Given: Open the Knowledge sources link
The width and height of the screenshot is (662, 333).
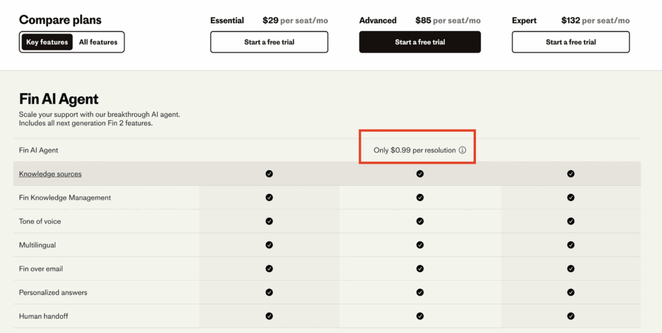Looking at the screenshot, I should pyautogui.click(x=50, y=174).
